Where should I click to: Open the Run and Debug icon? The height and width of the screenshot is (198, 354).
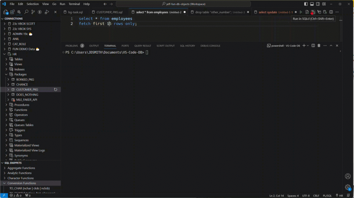coord(47,12)
